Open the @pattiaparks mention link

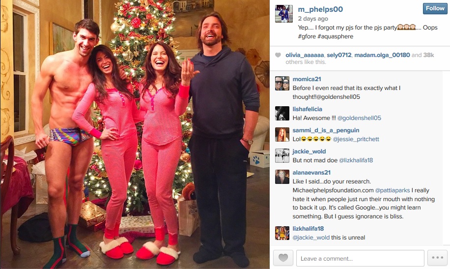[393, 190]
